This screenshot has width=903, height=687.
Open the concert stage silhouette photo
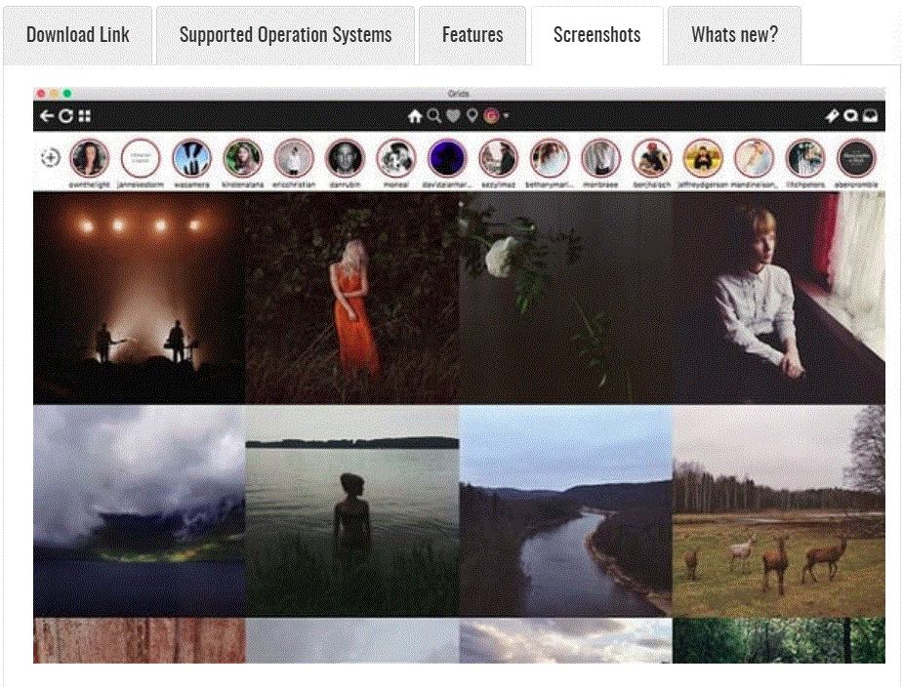pyautogui.click(x=139, y=298)
